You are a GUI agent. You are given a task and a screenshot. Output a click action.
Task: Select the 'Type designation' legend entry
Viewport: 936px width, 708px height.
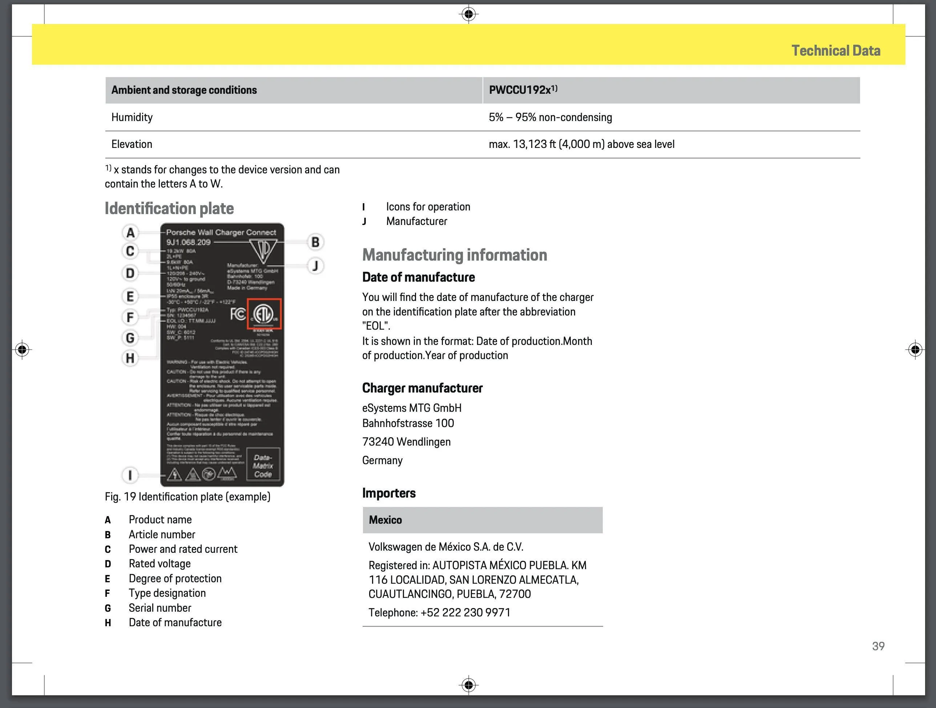click(x=168, y=593)
